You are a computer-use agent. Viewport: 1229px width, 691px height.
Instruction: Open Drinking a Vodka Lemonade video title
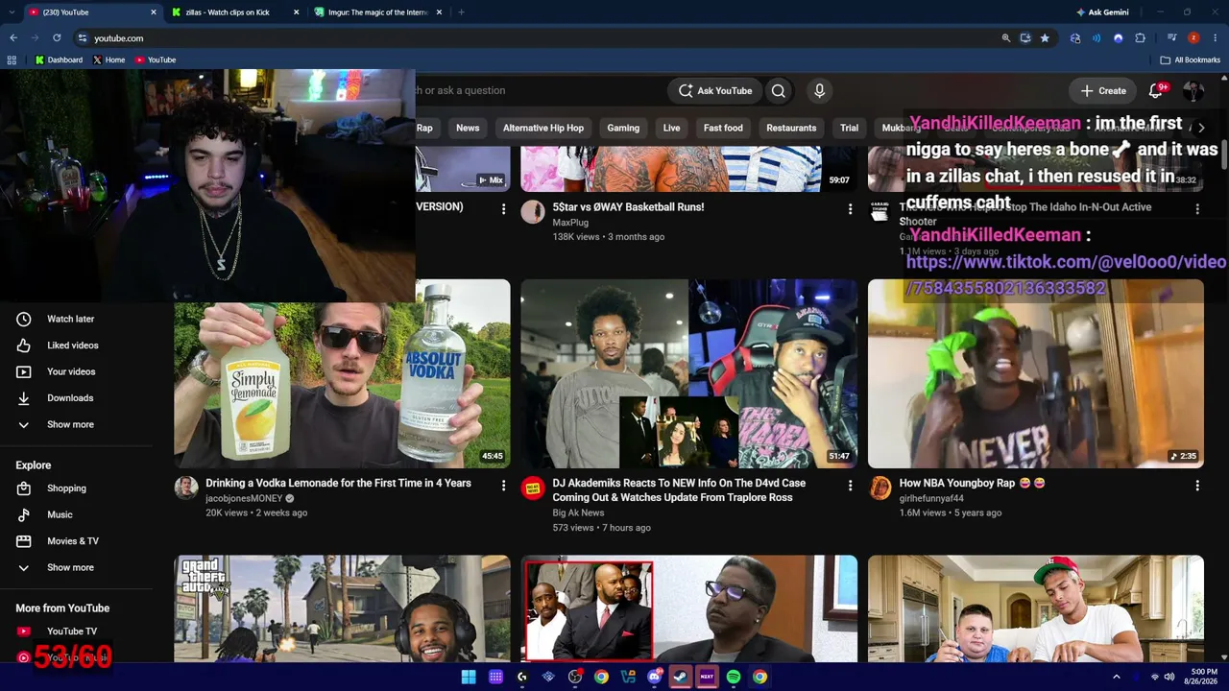coord(338,483)
